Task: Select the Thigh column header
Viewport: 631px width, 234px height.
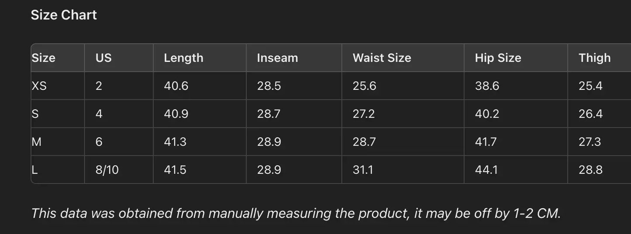Action: 594,58
